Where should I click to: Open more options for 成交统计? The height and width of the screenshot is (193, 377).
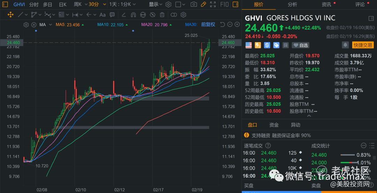point(363,146)
